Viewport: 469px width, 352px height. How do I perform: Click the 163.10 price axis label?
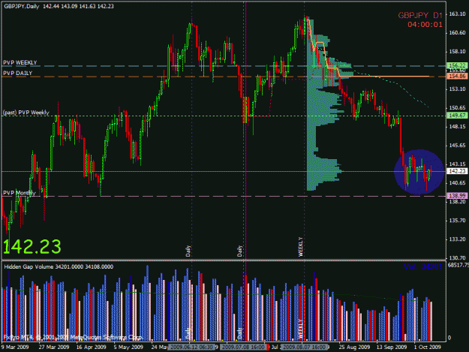point(457,14)
